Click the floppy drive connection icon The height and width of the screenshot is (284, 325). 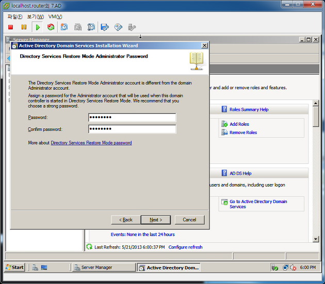pyautogui.click(x=105, y=27)
